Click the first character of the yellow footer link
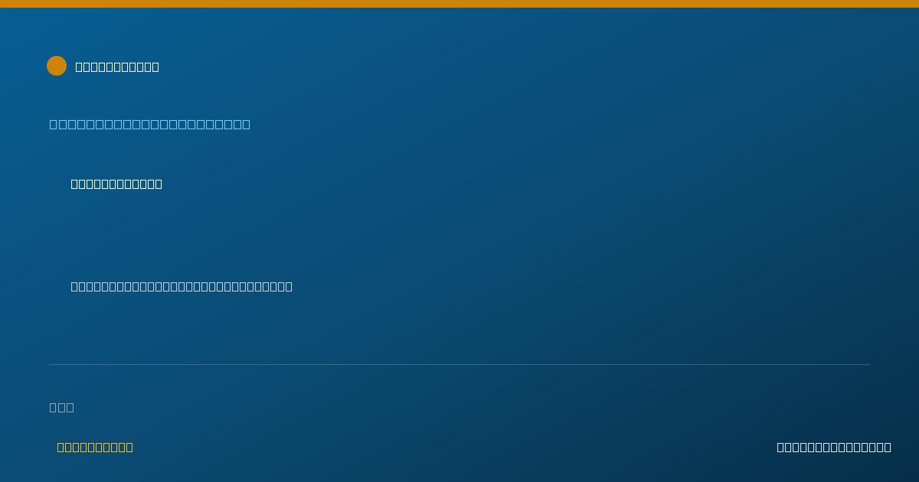Image resolution: width=919 pixels, height=482 pixels. click(x=61, y=447)
